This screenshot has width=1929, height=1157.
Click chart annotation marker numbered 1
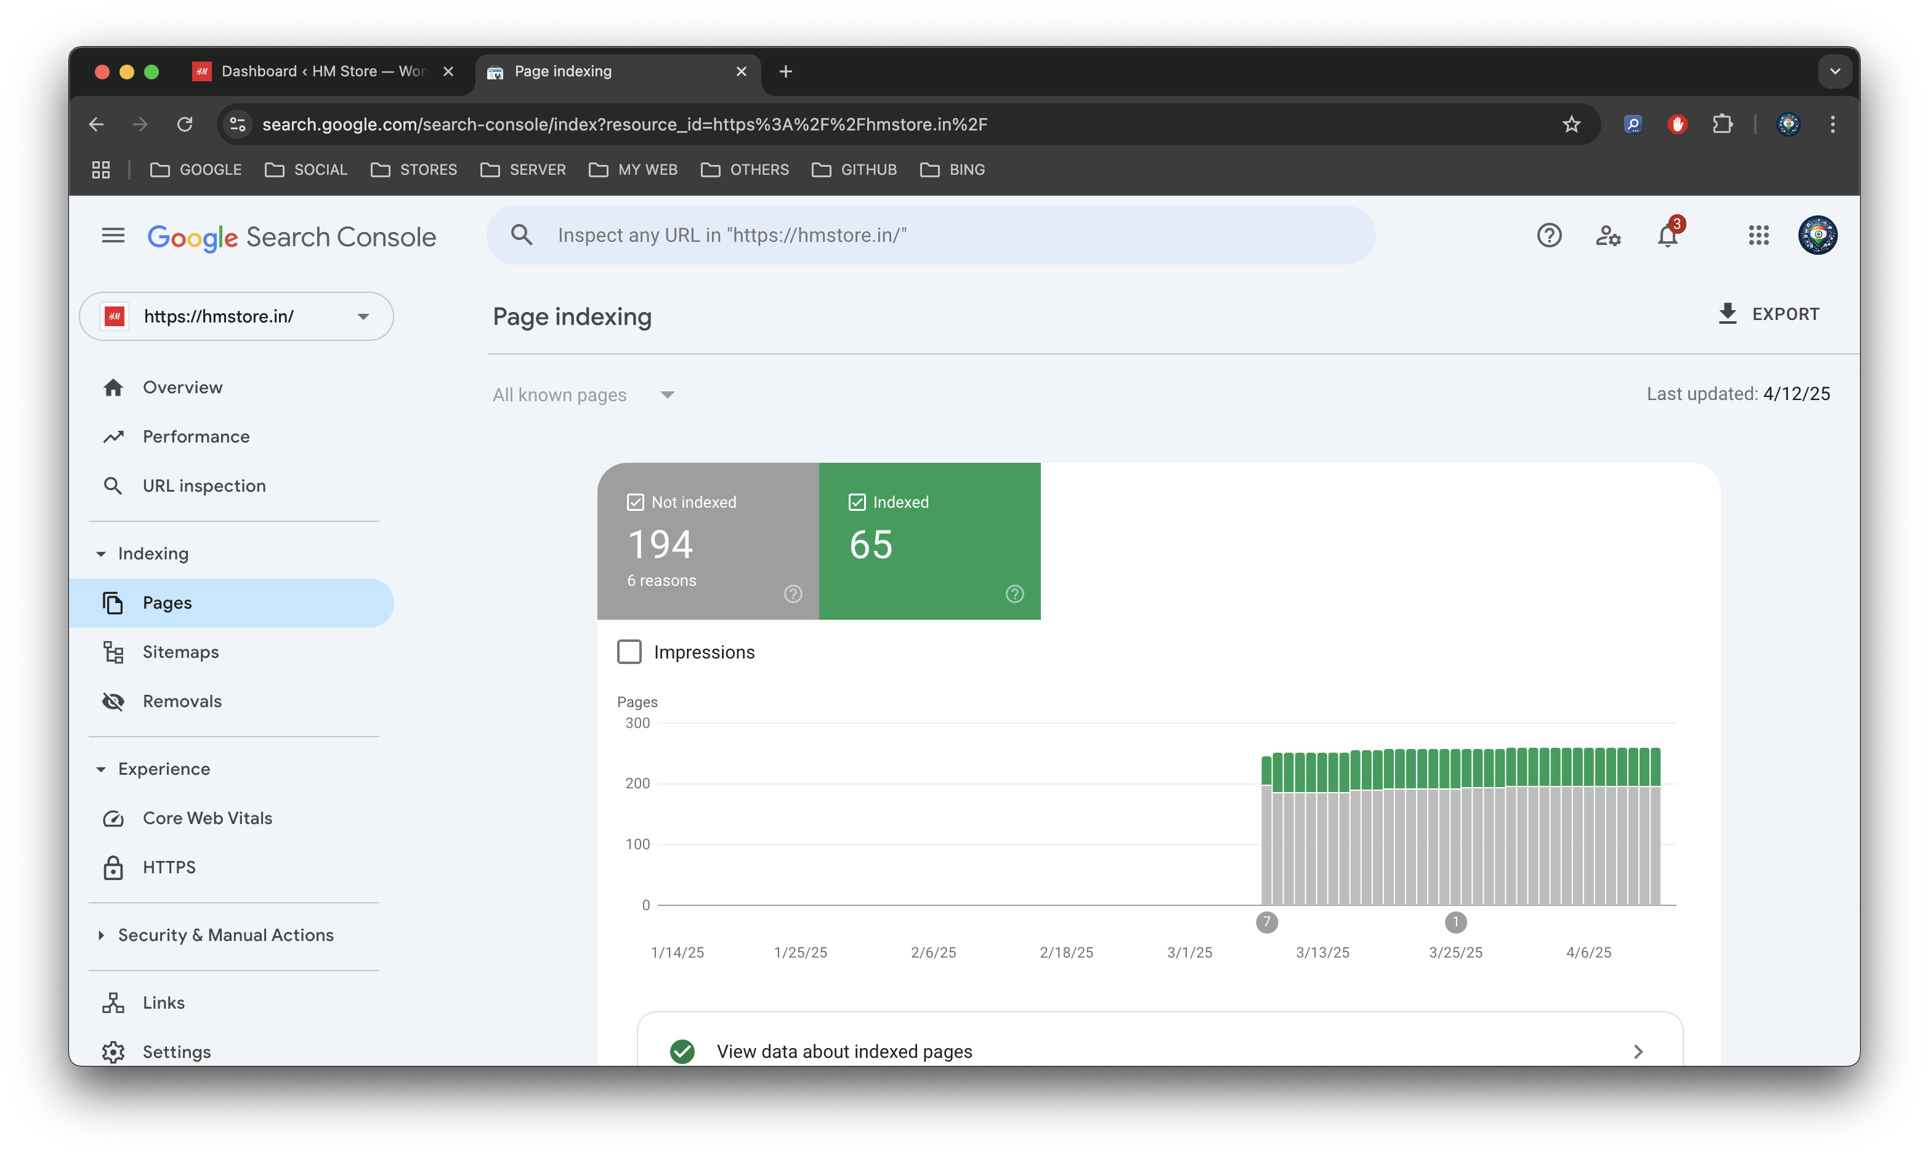[1455, 923]
